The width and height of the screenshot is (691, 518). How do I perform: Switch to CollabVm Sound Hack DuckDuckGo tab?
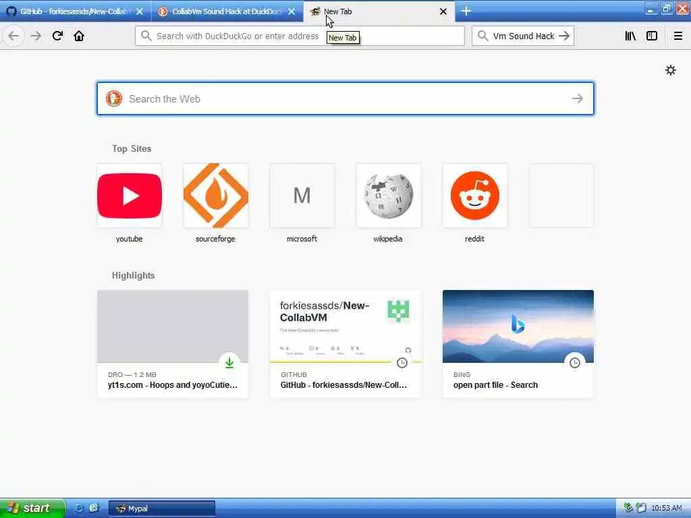point(227,11)
